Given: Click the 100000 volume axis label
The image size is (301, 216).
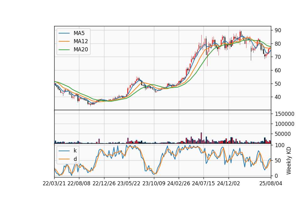Looking at the screenshot, I should pyautogui.click(x=285, y=124).
